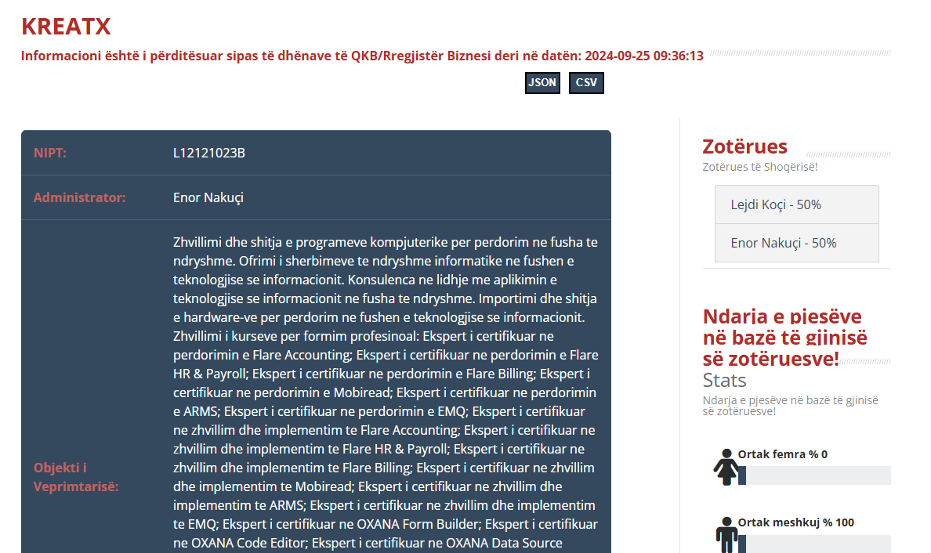The image size is (931, 553).
Task: Click the JSON export button
Action: pyautogui.click(x=542, y=83)
